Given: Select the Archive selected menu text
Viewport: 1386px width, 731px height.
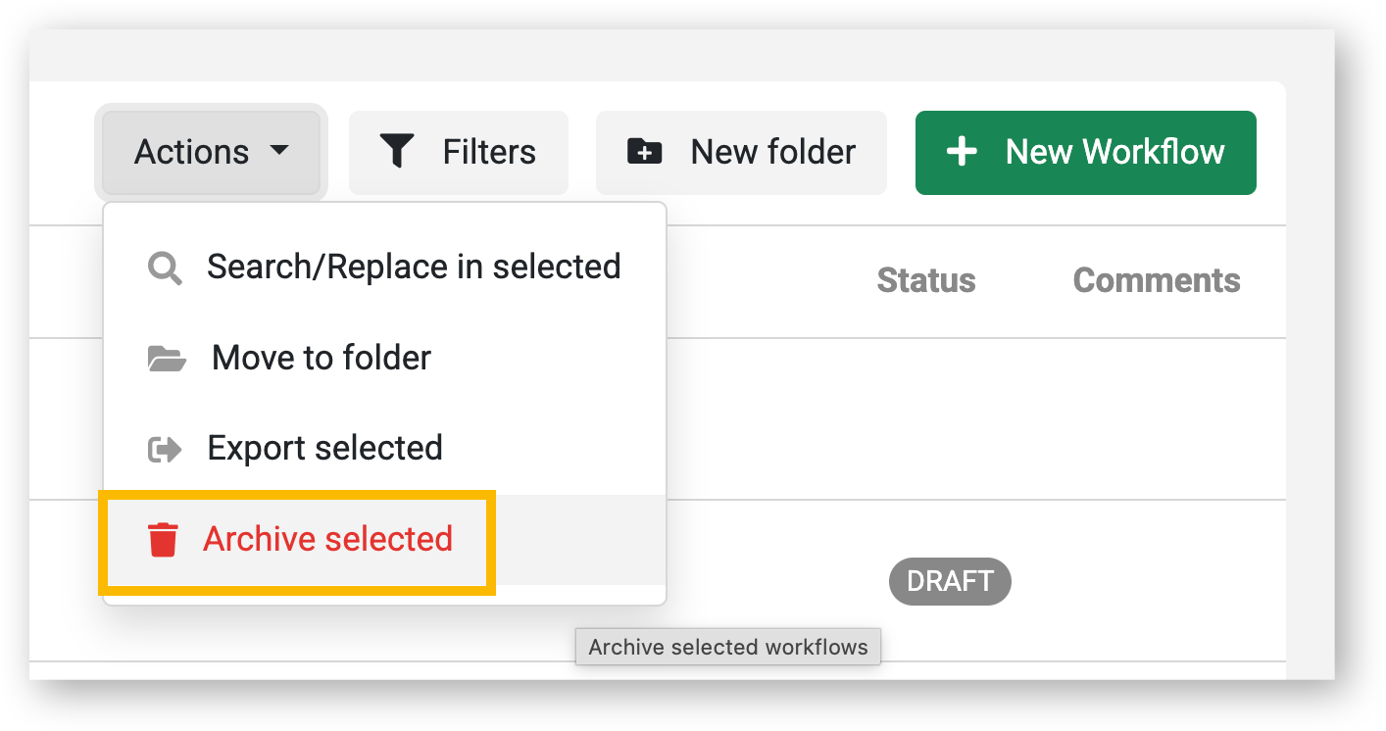Looking at the screenshot, I should point(327,539).
